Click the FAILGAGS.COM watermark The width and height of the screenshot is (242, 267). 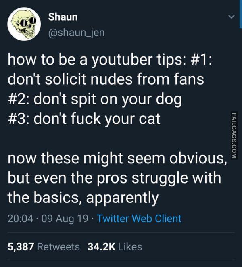click(x=234, y=136)
